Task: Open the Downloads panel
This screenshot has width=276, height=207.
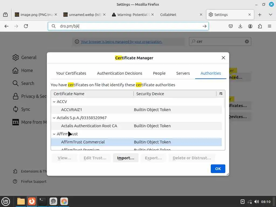Action: click(240, 26)
